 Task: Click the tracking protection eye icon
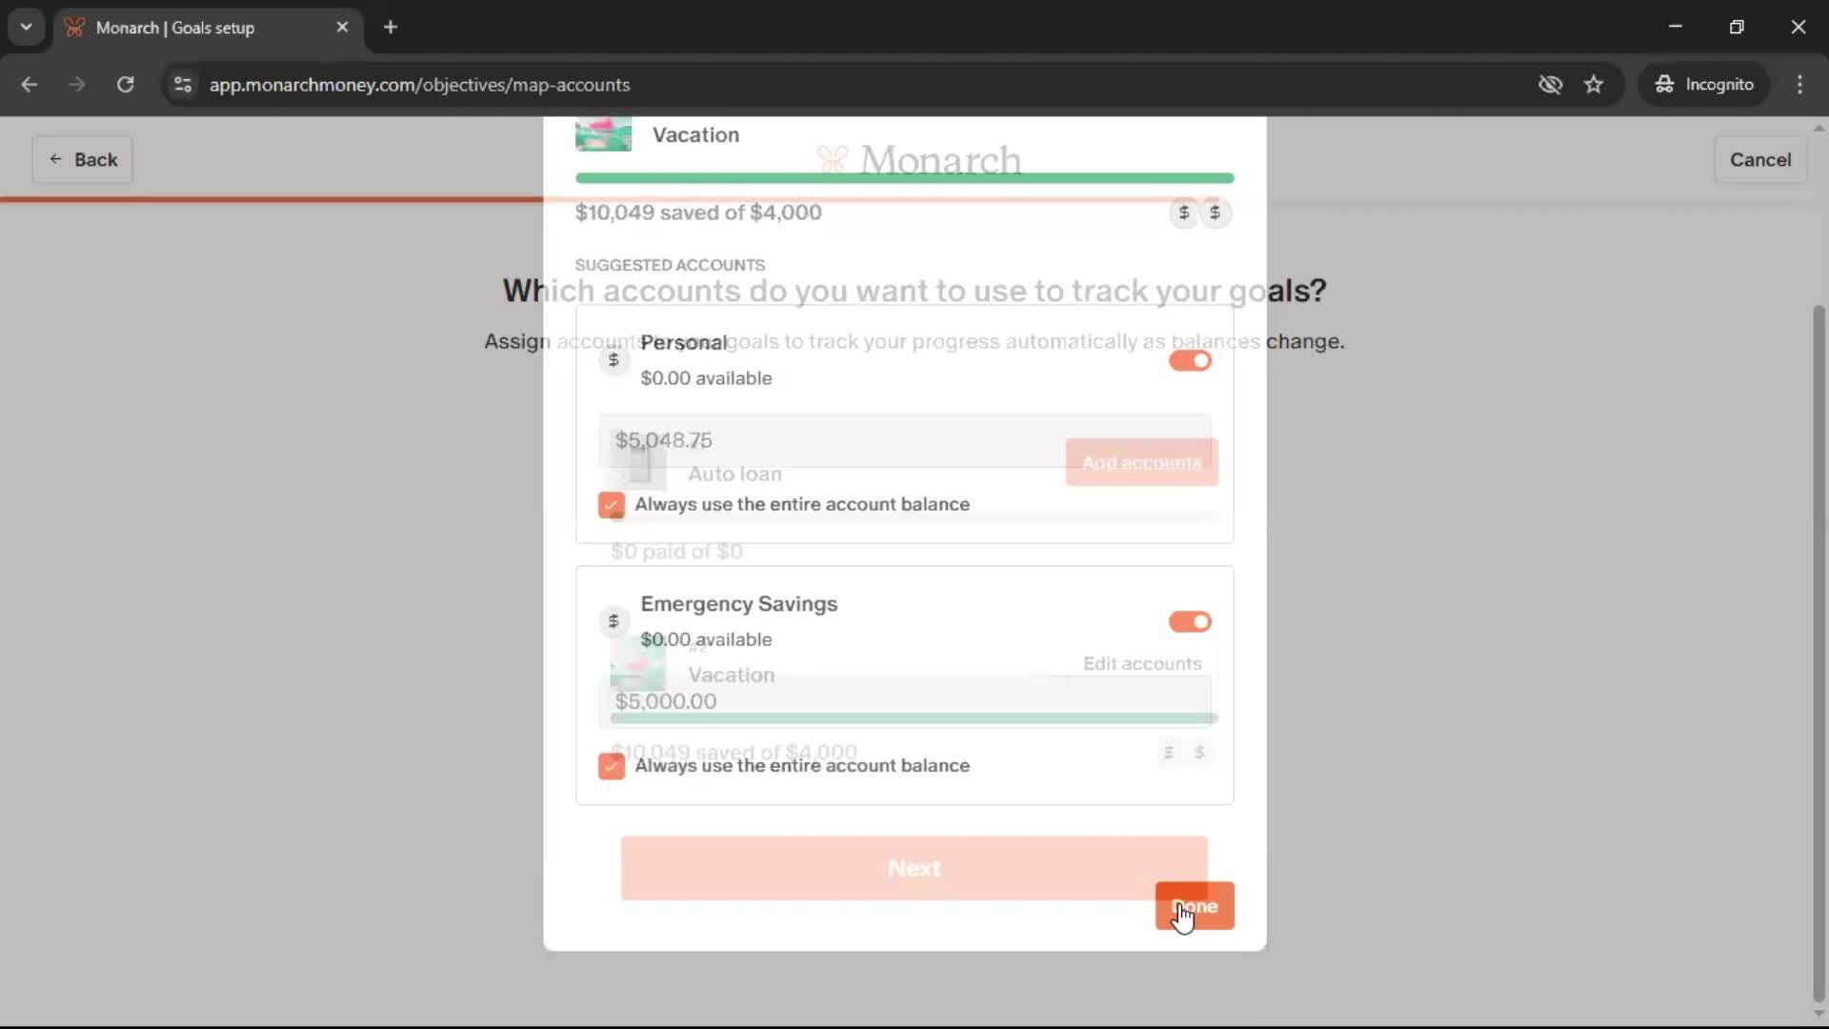(x=1550, y=84)
